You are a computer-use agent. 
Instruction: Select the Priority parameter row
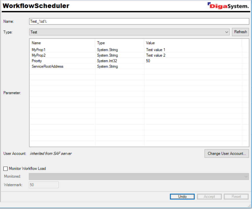coord(37,61)
